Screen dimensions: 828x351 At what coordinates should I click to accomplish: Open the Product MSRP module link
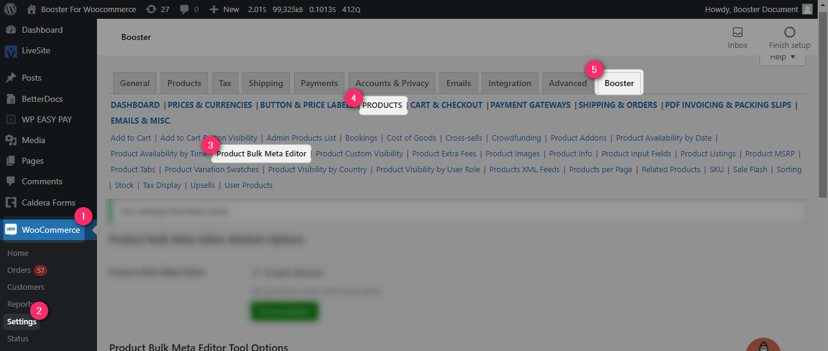771,153
